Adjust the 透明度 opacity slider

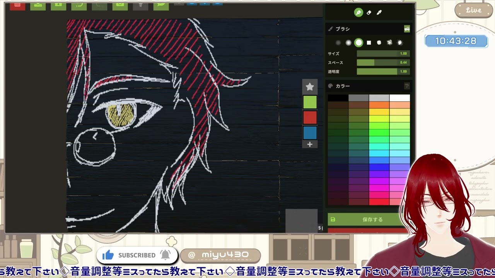point(383,71)
